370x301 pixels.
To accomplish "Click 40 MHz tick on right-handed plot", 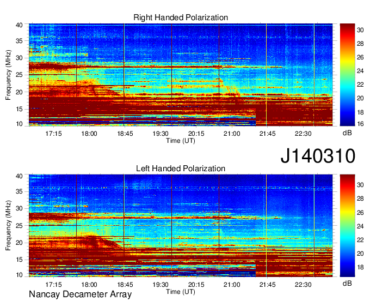I will [x=20, y=25].
